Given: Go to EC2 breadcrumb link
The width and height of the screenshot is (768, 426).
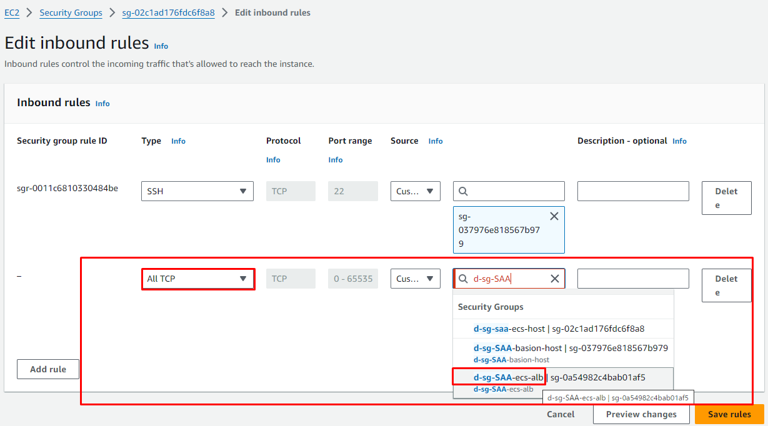Looking at the screenshot, I should click(x=12, y=12).
